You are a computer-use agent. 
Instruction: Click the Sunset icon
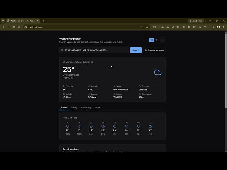115,94
